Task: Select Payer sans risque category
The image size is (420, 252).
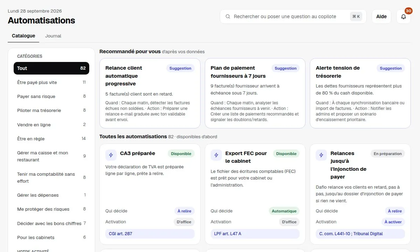Action: point(51,96)
